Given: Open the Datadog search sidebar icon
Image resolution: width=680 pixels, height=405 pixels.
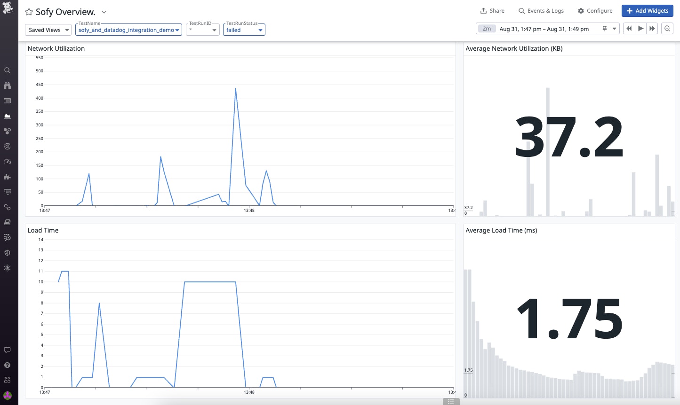Looking at the screenshot, I should coord(7,70).
